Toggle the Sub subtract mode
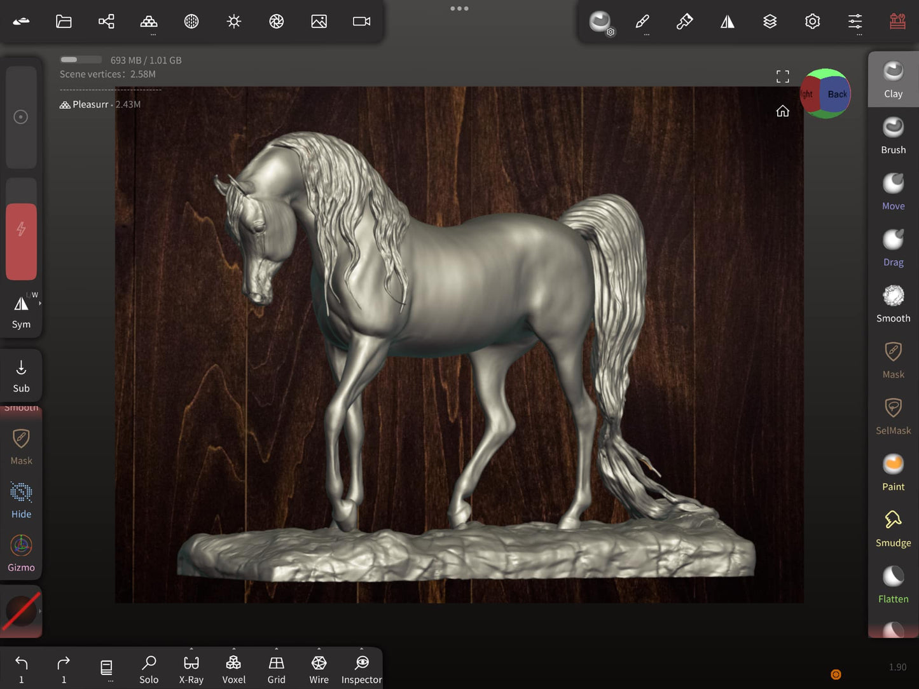 (21, 376)
